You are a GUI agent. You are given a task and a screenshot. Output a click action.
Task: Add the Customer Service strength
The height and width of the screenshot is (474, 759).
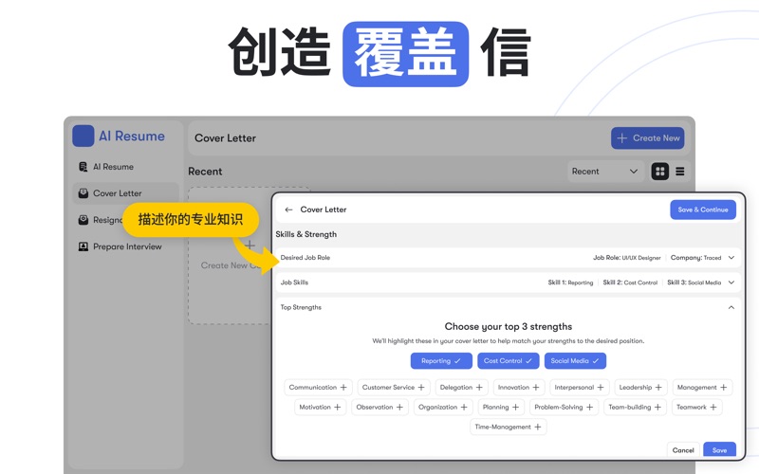394,388
